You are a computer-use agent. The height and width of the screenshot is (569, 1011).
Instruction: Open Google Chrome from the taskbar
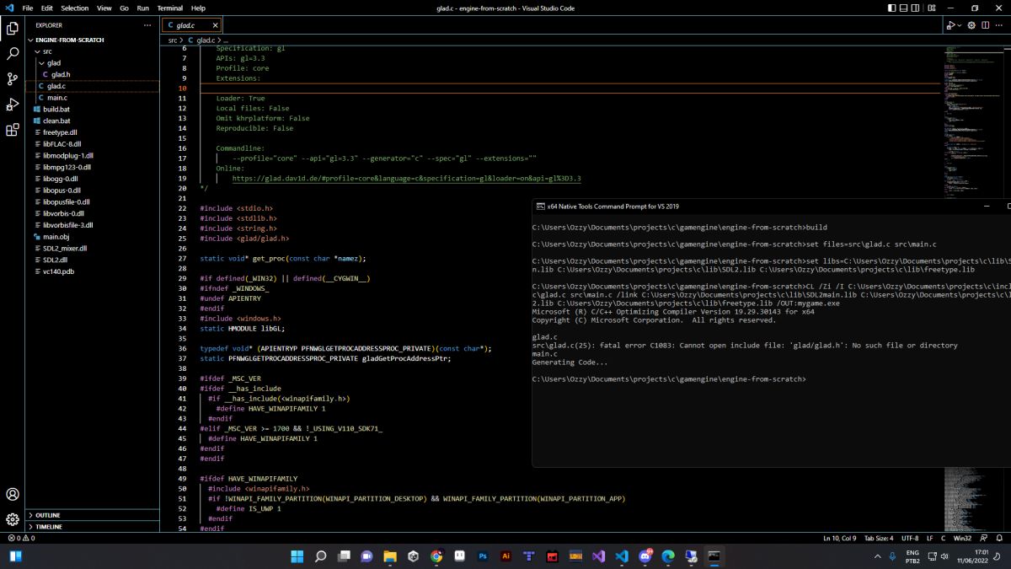tap(436, 556)
